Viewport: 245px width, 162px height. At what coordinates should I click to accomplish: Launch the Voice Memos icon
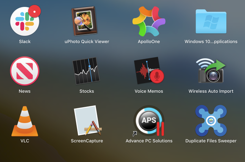[x=149, y=71]
